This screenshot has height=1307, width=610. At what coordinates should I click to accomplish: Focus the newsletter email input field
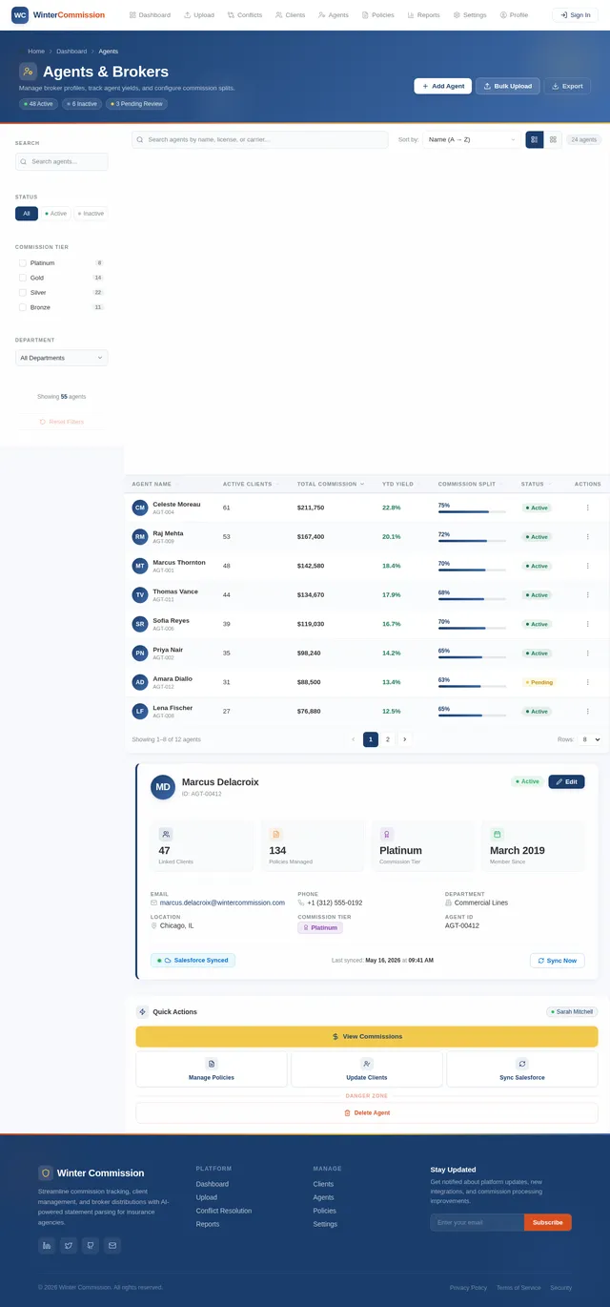(477, 1222)
